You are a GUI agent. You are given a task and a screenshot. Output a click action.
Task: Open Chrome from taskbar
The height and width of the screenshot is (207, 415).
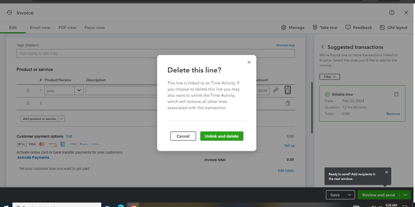[x=133, y=205]
